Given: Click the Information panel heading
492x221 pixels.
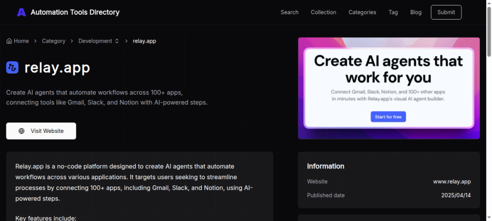Looking at the screenshot, I should 325,166.
